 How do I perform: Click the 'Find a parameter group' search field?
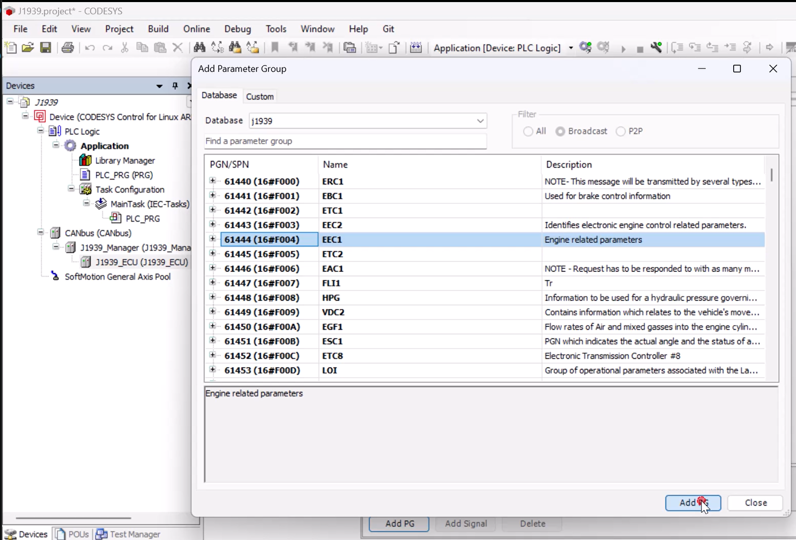[345, 141]
